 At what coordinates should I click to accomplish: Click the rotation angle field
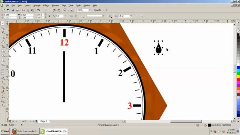60,16
